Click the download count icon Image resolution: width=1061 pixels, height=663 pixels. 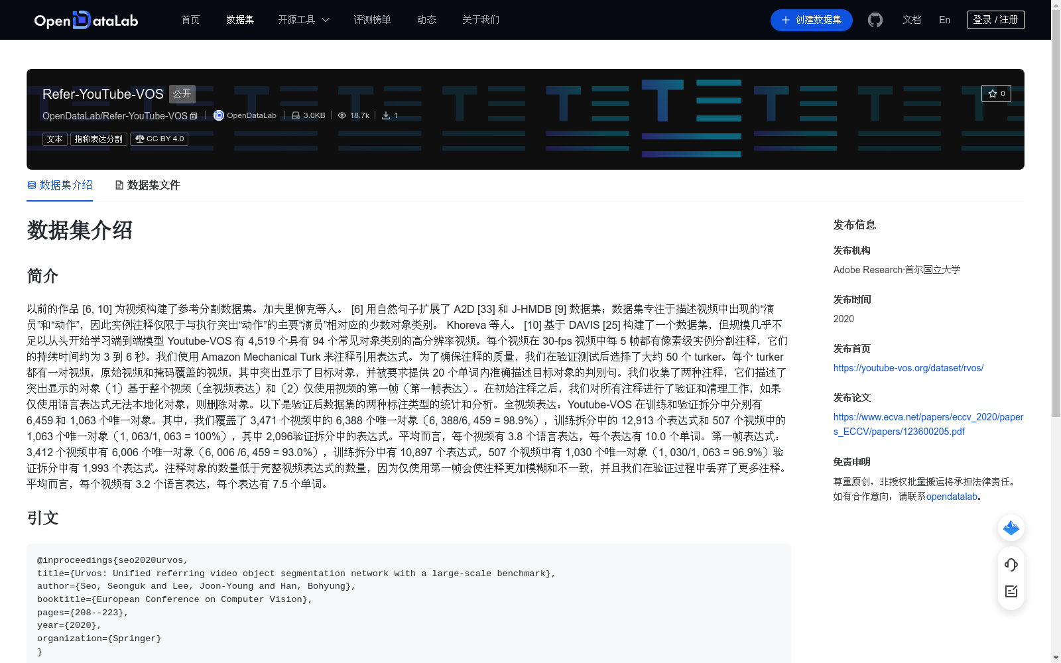[386, 115]
